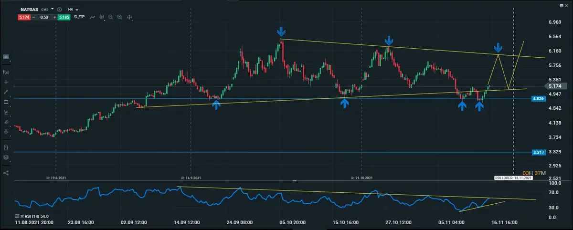This screenshot has height=230, width=573.
Task: Click the zoom in magnifier icon
Action: [x=120, y=17]
